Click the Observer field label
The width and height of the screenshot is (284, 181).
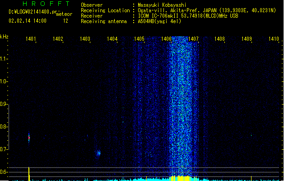tap(92, 5)
